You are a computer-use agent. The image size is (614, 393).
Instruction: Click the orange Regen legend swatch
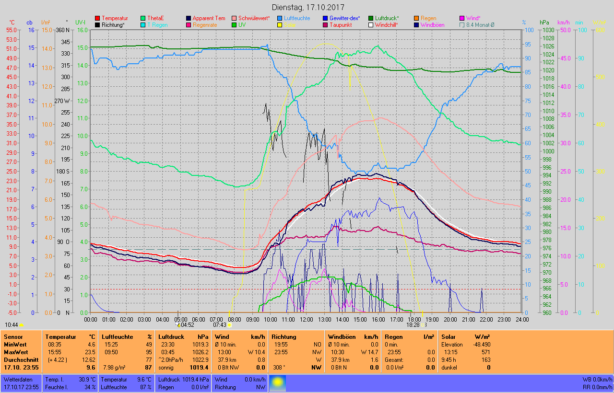[416, 18]
